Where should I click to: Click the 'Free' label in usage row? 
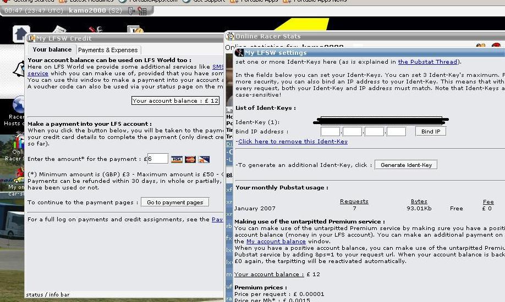[457, 209]
